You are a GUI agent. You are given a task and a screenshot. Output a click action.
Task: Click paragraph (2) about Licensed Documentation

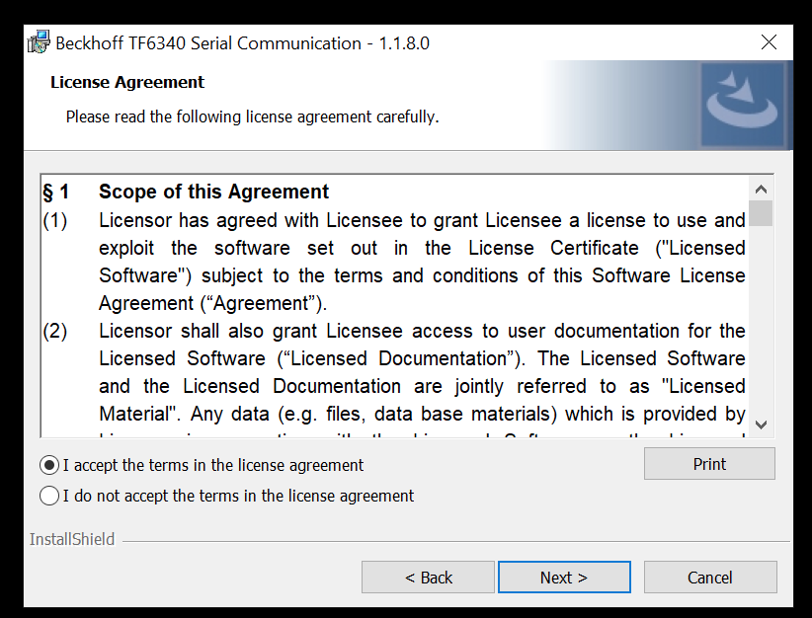tap(422, 358)
